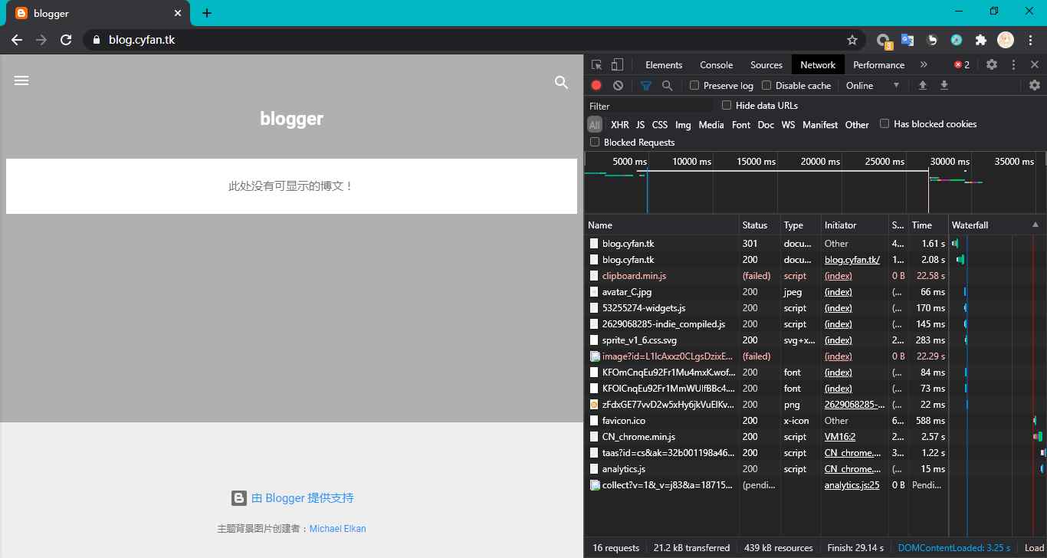Open the blog hamburger menu
The width and height of the screenshot is (1047, 558).
(x=21, y=80)
